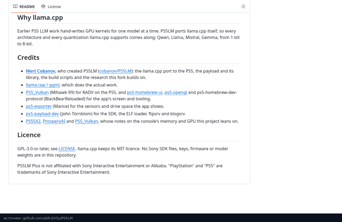The image size is (342, 222).
Task: Open the cobanov/PS5LM repository link
Action: coord(115,71)
